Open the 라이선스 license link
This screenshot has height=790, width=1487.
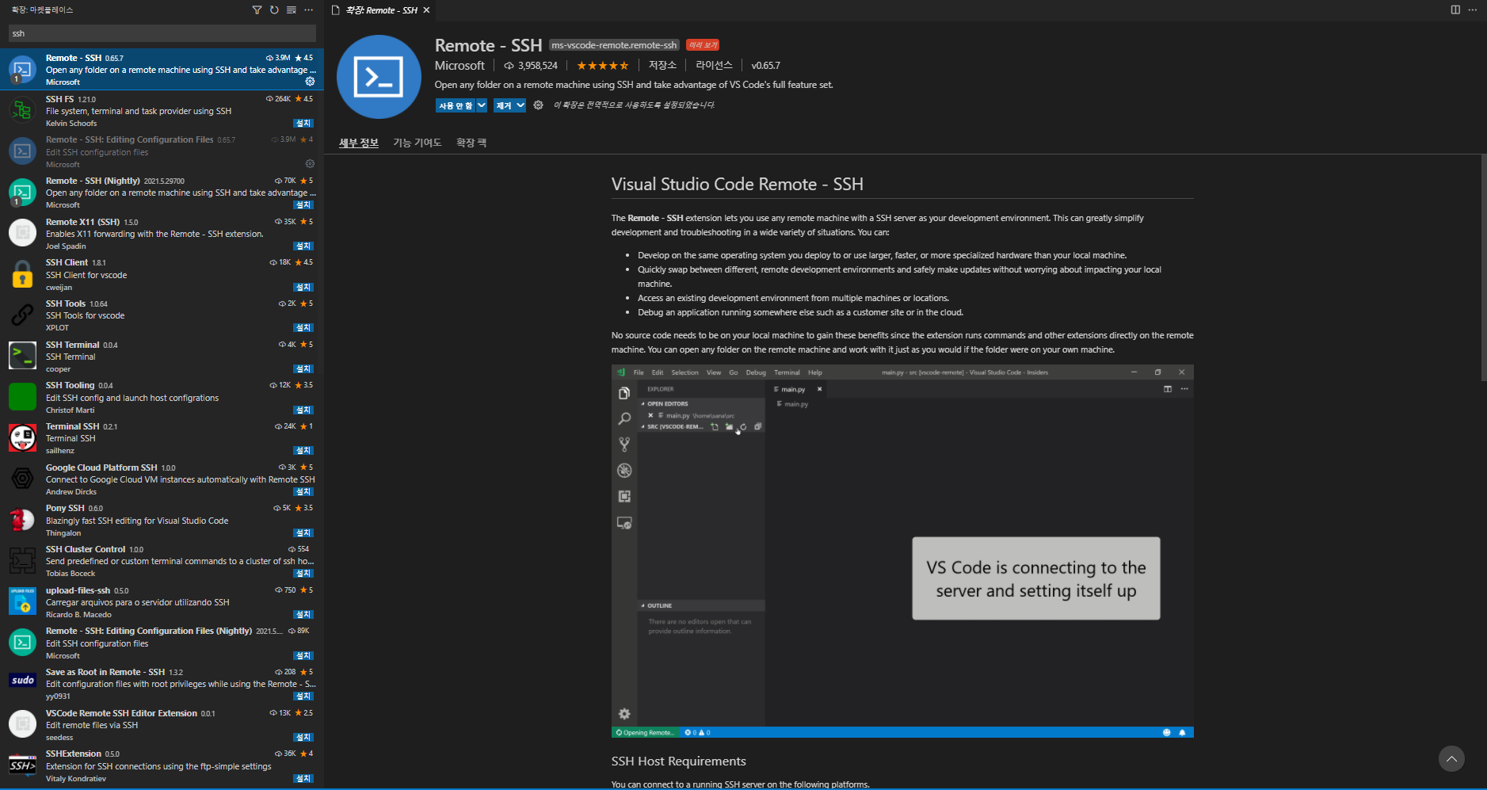(714, 65)
